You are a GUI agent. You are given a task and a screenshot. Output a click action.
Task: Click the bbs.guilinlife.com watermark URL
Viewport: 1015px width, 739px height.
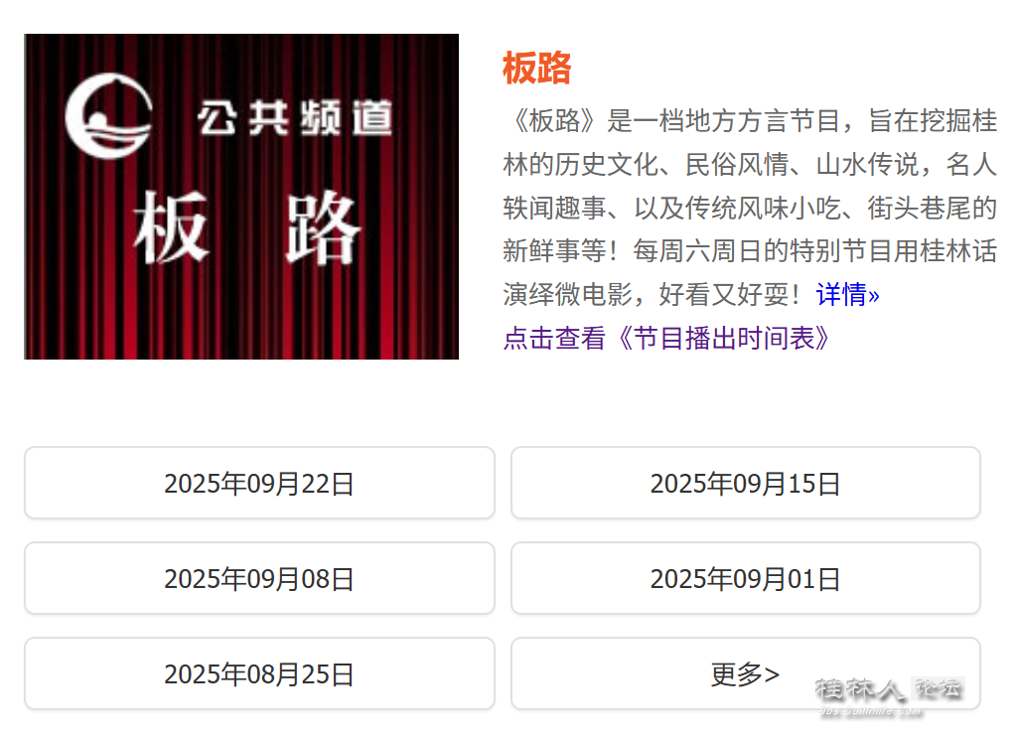tap(871, 710)
